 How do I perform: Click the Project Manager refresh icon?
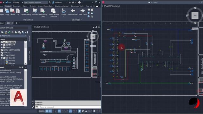coord(9,32)
